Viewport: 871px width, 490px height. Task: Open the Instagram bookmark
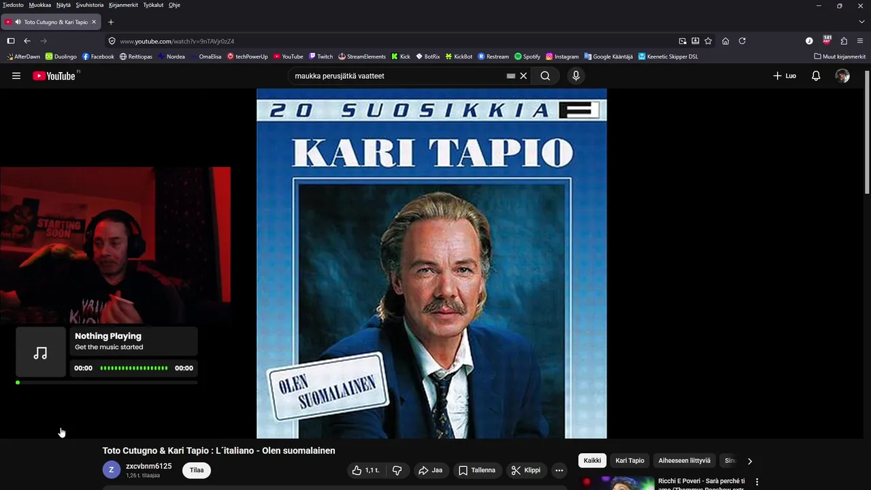[x=562, y=56]
